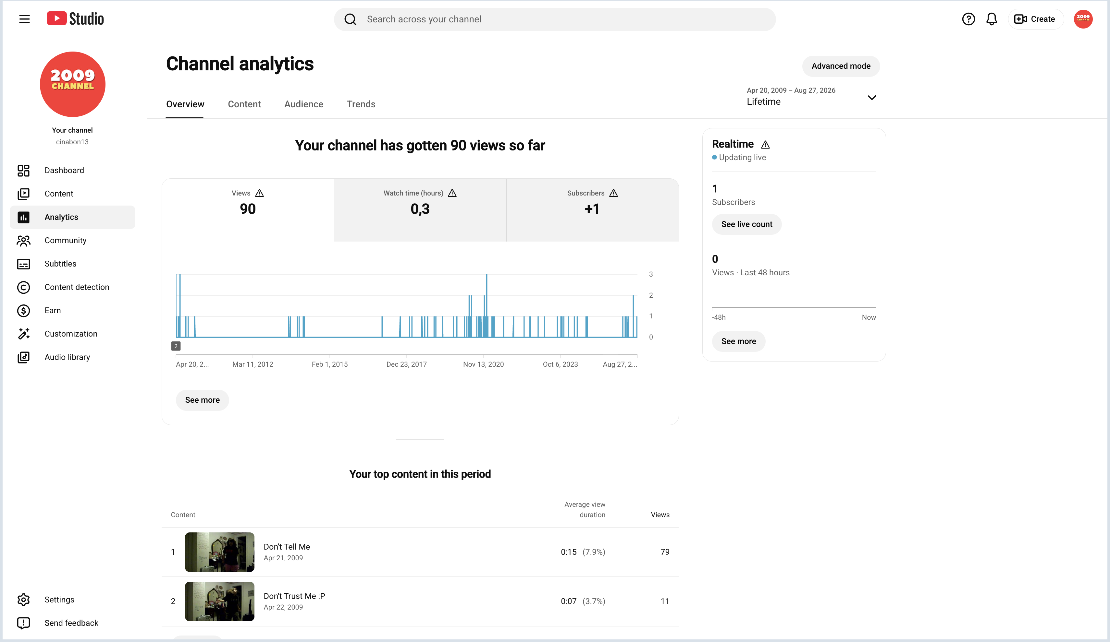1110x642 pixels.
Task: Select the Subscribers metric card
Action: click(592, 209)
